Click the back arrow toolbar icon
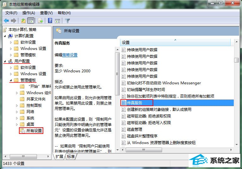The height and width of the screenshot is (169, 242). pyautogui.click(x=6, y=21)
